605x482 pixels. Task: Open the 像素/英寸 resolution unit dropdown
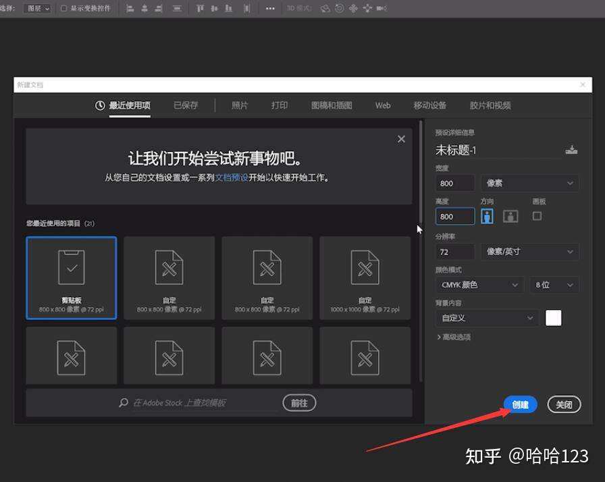pos(530,252)
